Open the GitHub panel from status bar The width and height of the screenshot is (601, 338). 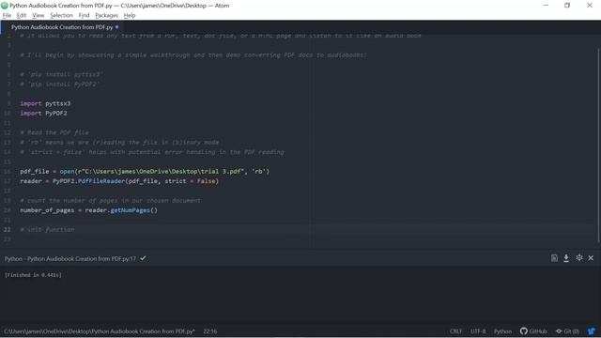pyautogui.click(x=533, y=331)
